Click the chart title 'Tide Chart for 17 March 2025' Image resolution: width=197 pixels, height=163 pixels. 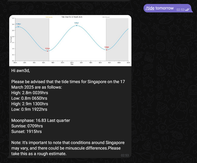(72, 17)
